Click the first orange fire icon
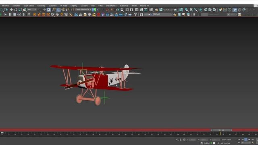This screenshot has height=145, width=258. (x=35, y=14)
